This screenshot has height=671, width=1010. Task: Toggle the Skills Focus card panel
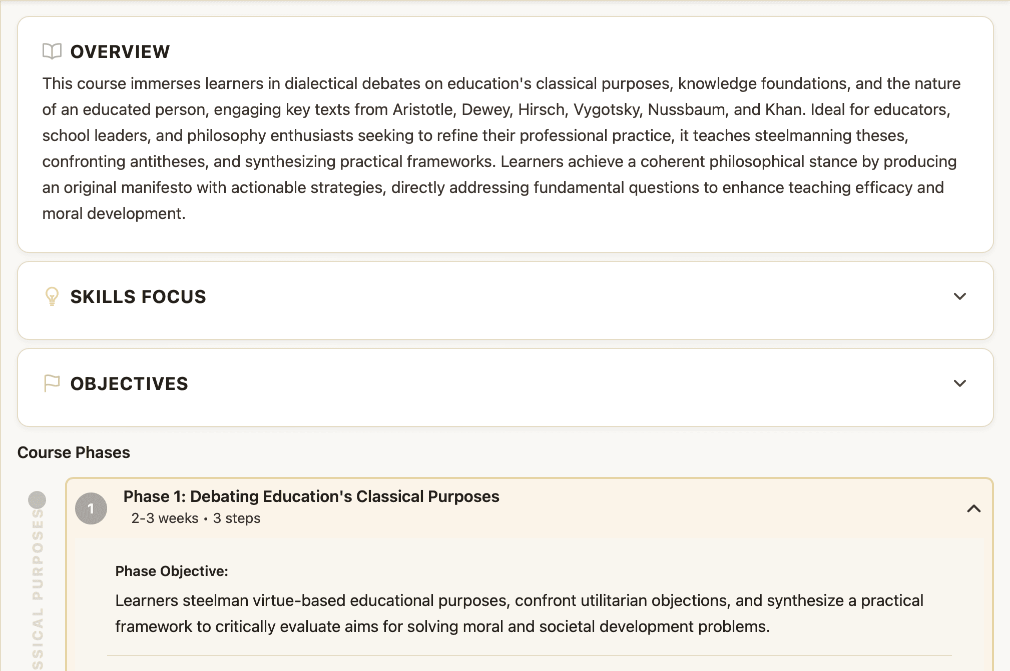[505, 300]
